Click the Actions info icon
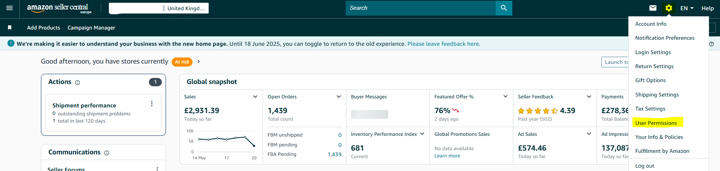 click(78, 82)
